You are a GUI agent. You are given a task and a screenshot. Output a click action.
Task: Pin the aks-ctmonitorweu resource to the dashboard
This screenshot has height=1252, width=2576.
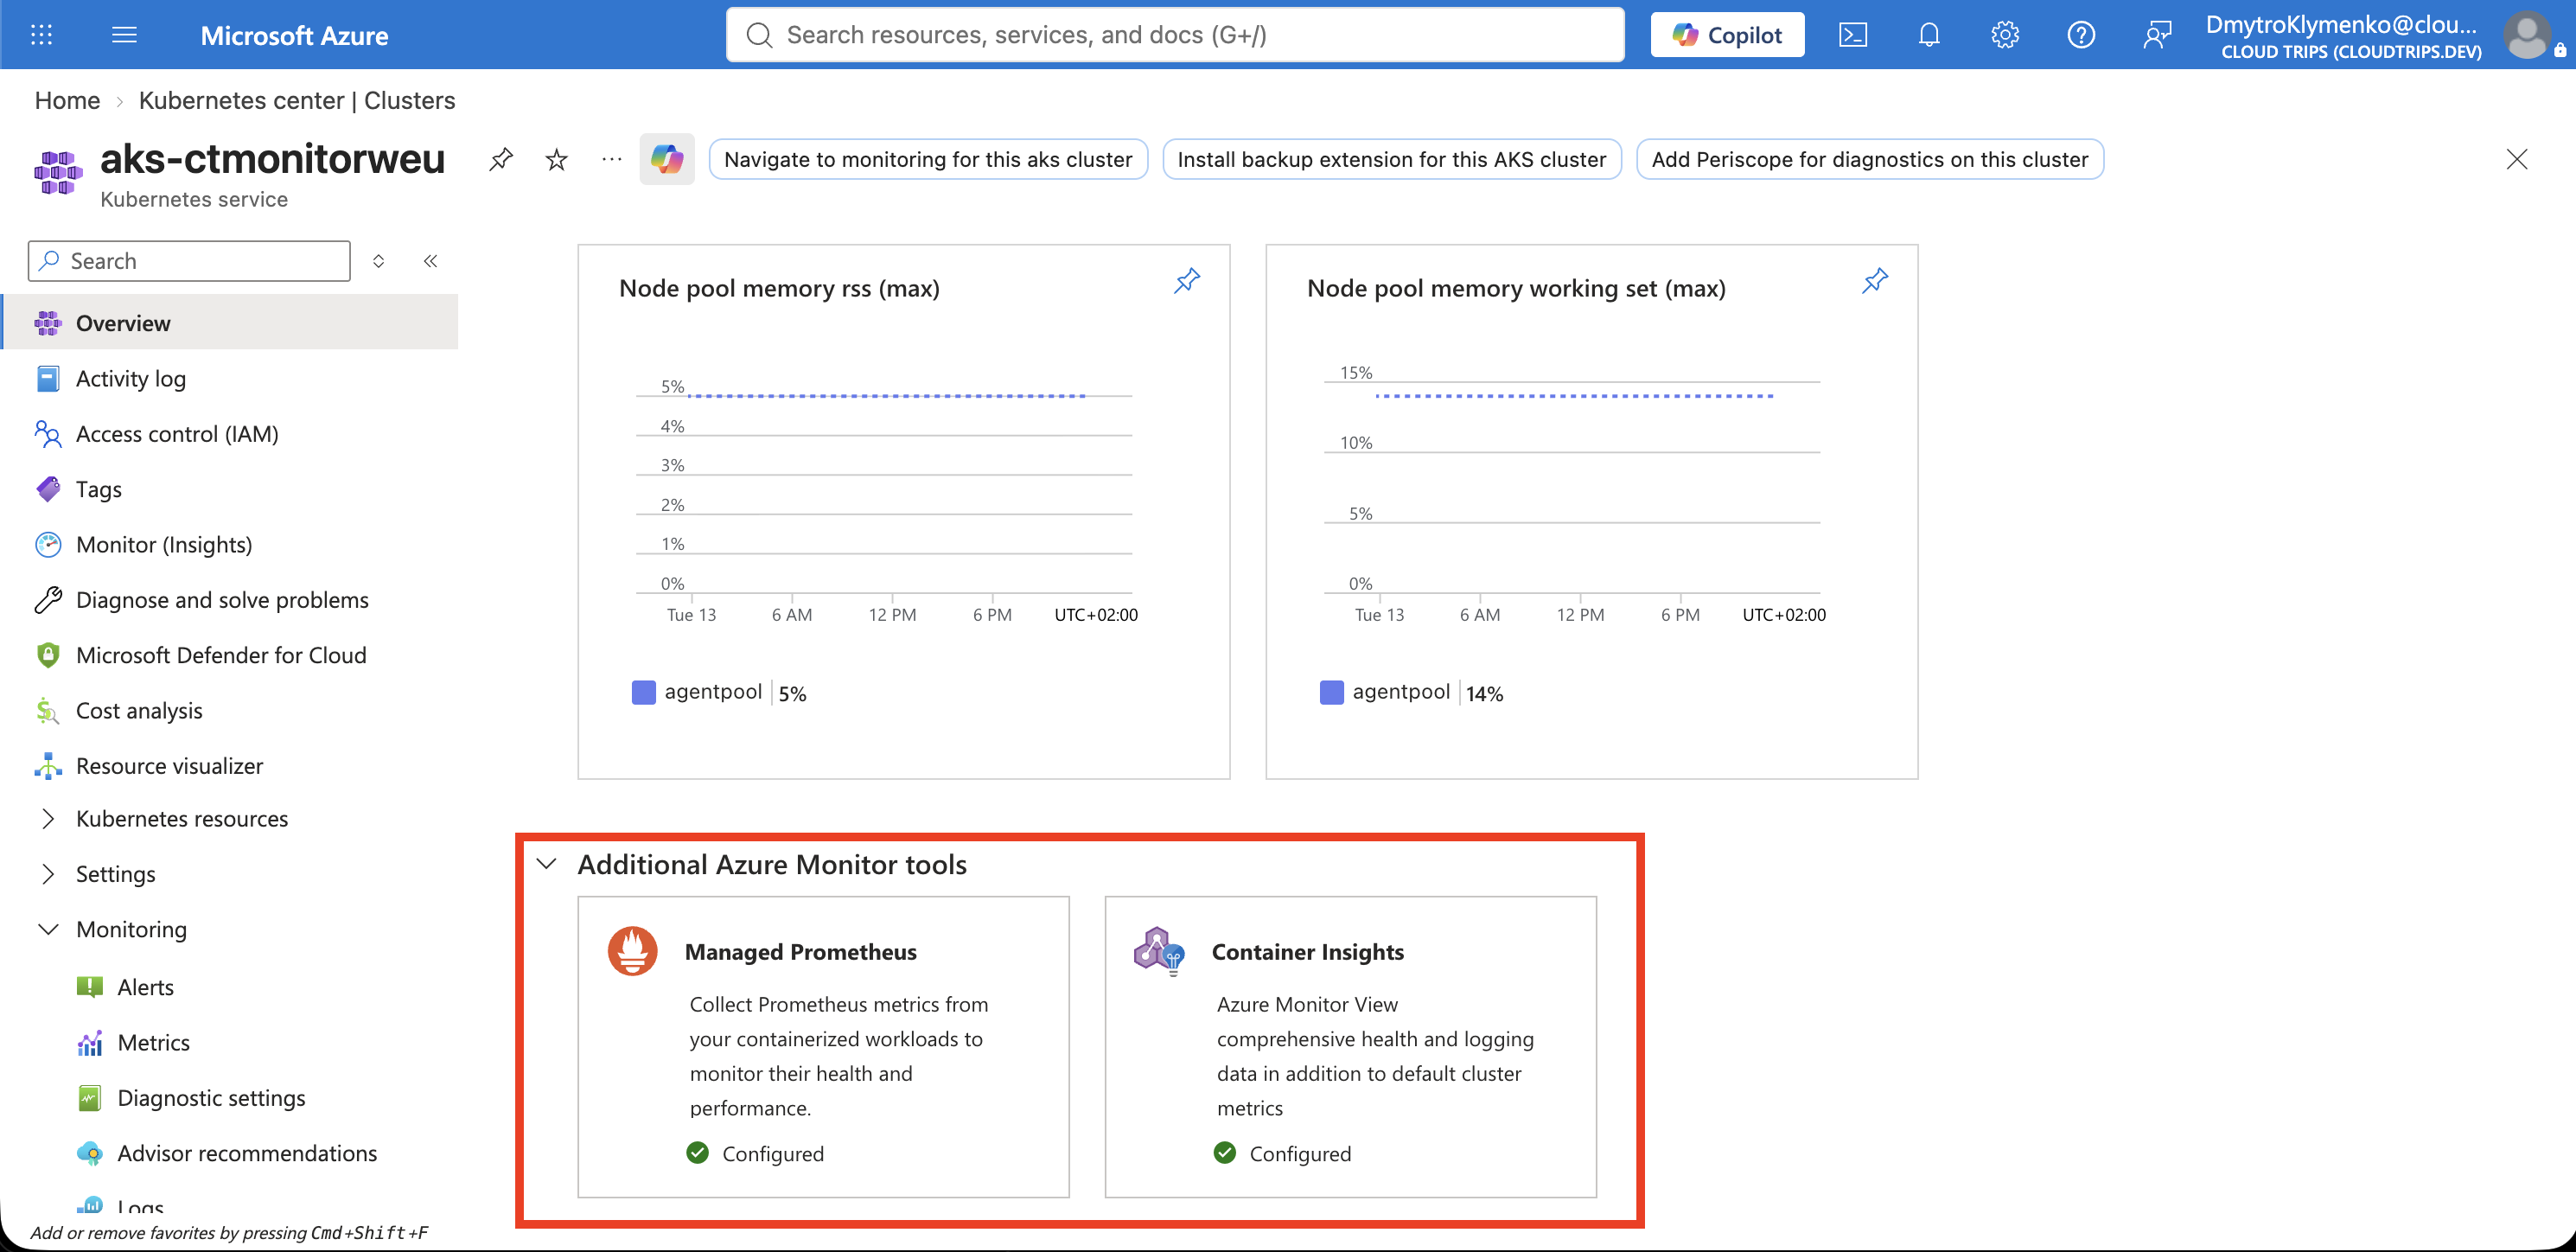tap(501, 159)
